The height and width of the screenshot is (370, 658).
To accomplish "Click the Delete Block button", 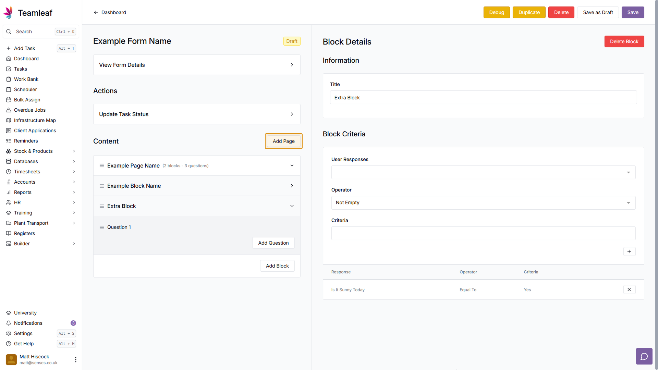I will pos(624,41).
